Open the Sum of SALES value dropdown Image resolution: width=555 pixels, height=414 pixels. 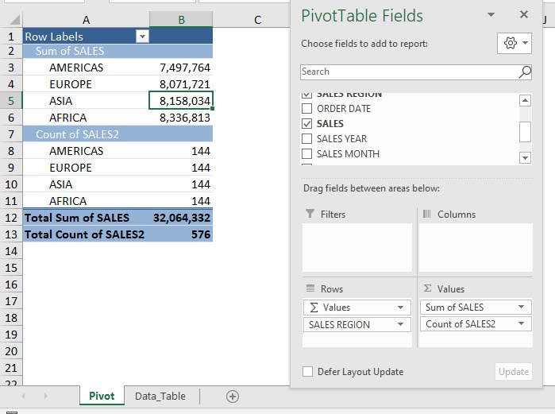click(521, 307)
